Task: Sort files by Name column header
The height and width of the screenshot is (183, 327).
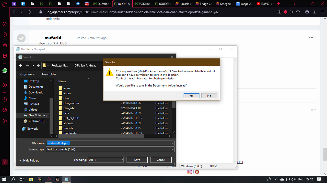Action: point(62,81)
